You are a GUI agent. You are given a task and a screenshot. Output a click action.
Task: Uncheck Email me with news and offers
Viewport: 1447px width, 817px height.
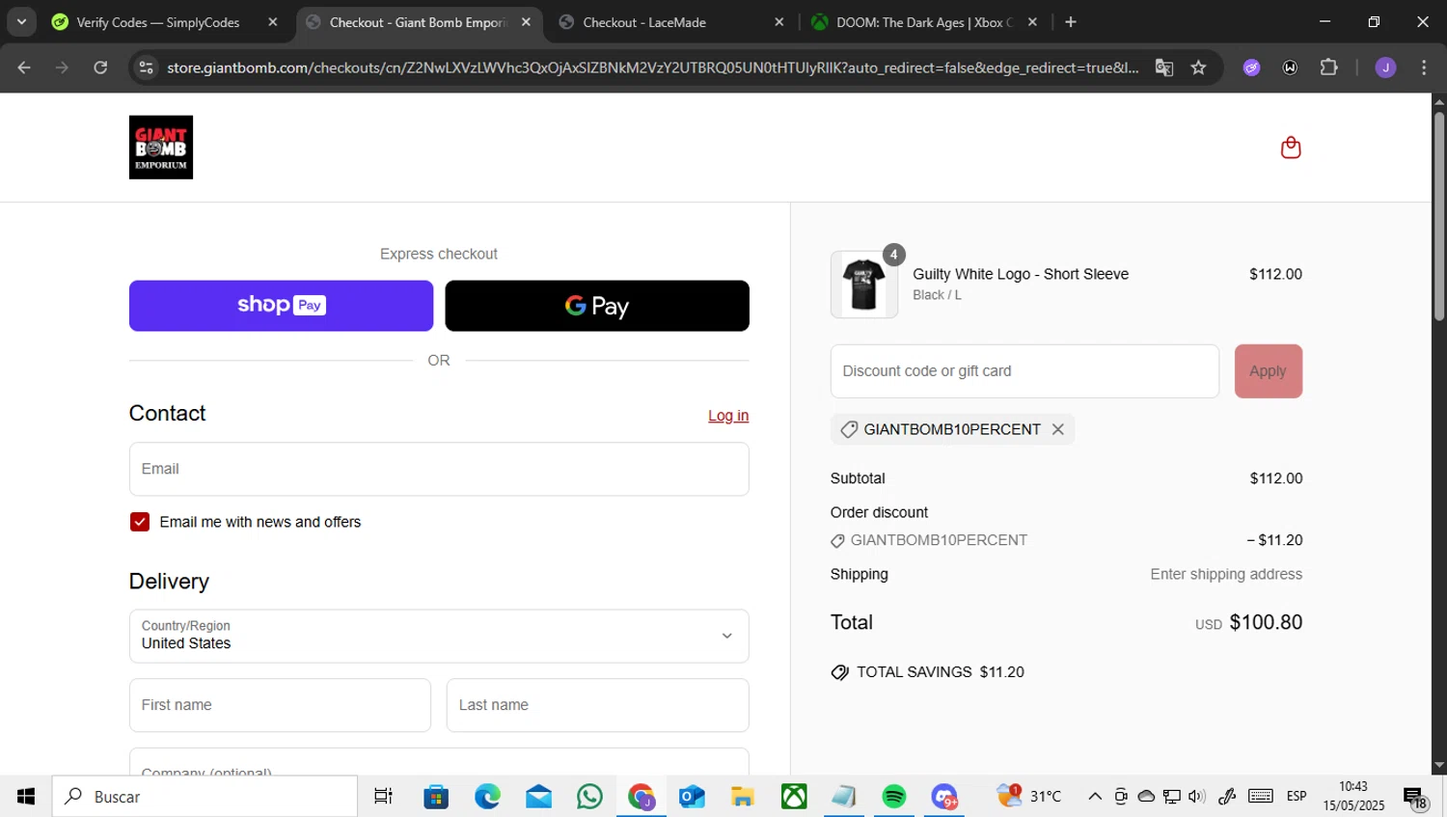point(140,522)
